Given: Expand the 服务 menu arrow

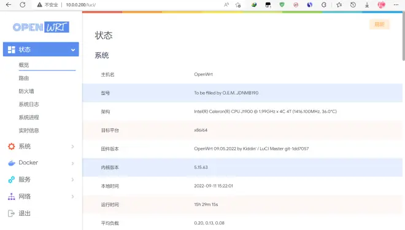Looking at the screenshot, I should tap(73, 180).
